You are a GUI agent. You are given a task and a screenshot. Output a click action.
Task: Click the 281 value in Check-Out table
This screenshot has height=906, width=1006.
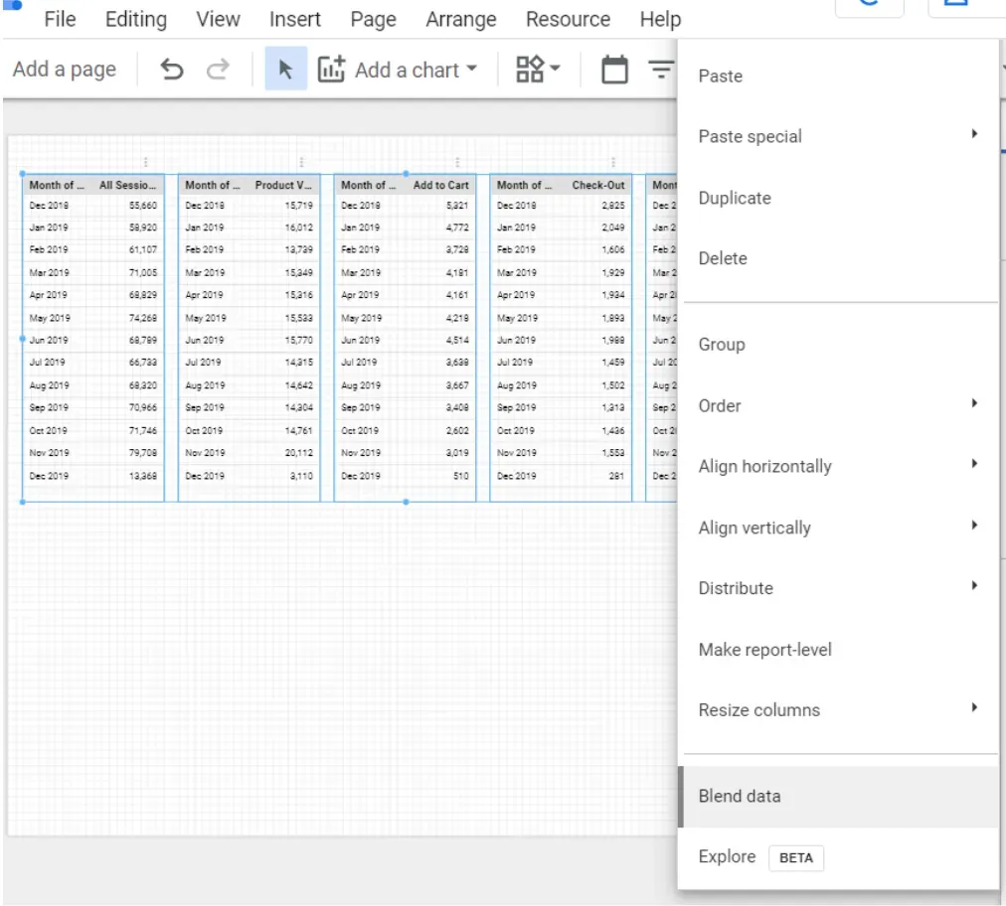click(616, 476)
